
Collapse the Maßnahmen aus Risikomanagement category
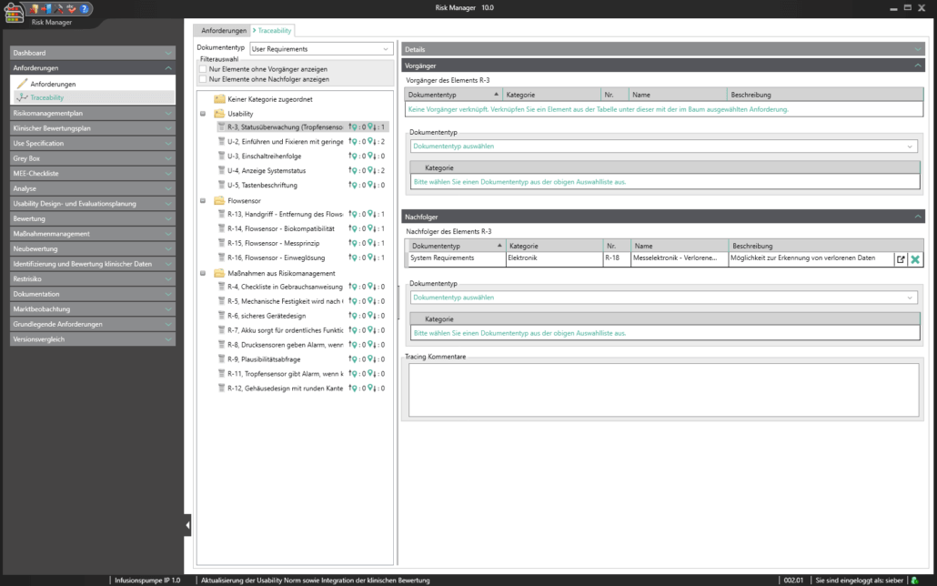click(203, 273)
